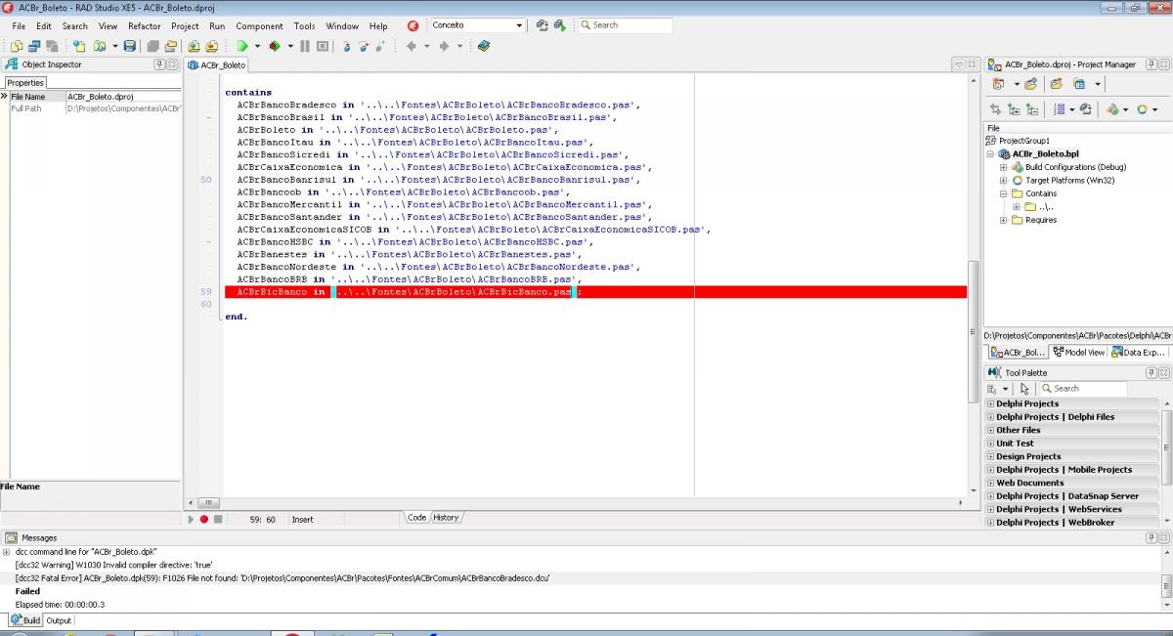Click the Step Over debug icon
This screenshot has height=636, width=1173.
tap(364, 46)
